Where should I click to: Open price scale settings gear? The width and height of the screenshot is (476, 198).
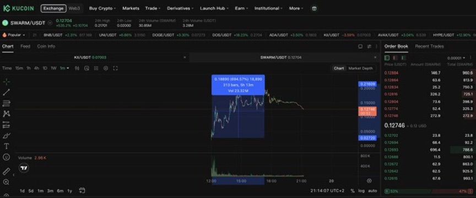pos(369,181)
